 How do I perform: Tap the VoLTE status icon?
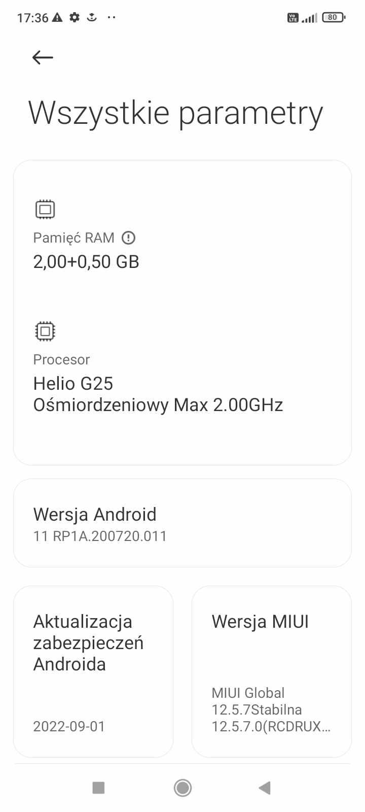point(293,18)
